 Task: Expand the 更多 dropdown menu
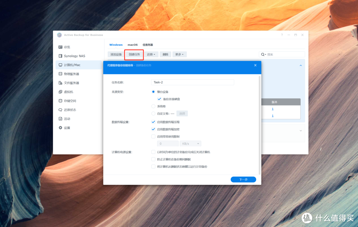coord(179,54)
